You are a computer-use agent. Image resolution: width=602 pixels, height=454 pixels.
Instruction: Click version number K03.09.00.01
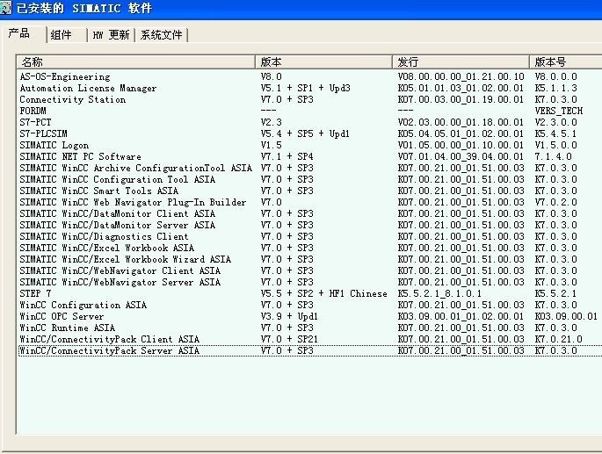[x=566, y=317]
